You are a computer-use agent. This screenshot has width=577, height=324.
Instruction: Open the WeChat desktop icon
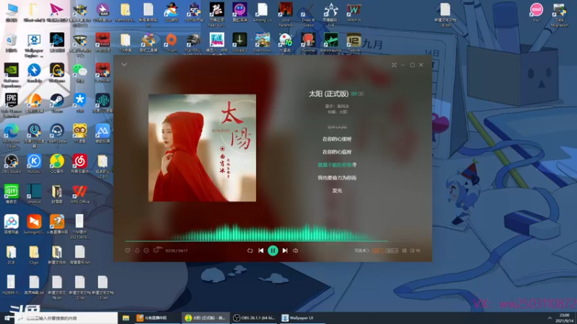79,73
